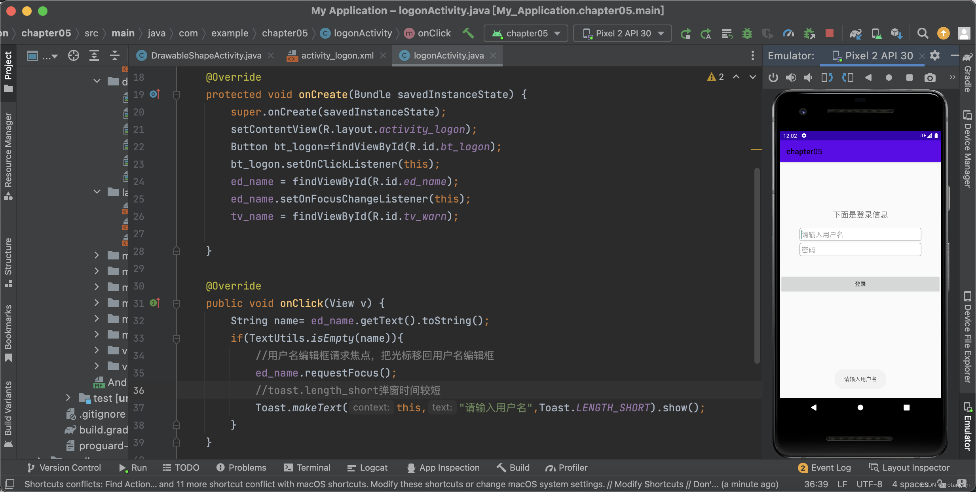
Task: Open the Device Manager panel
Action: [967, 148]
